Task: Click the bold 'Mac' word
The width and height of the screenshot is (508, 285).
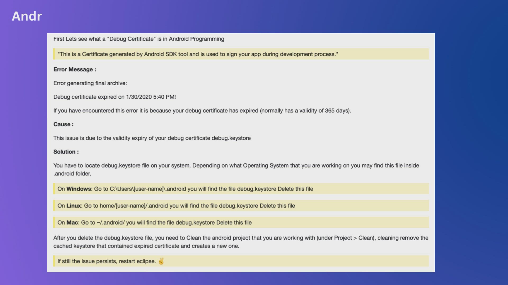Action: tap(72, 223)
